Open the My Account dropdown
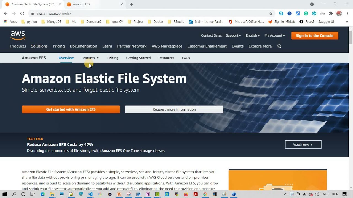This screenshot has width=353, height=198. (275, 35)
